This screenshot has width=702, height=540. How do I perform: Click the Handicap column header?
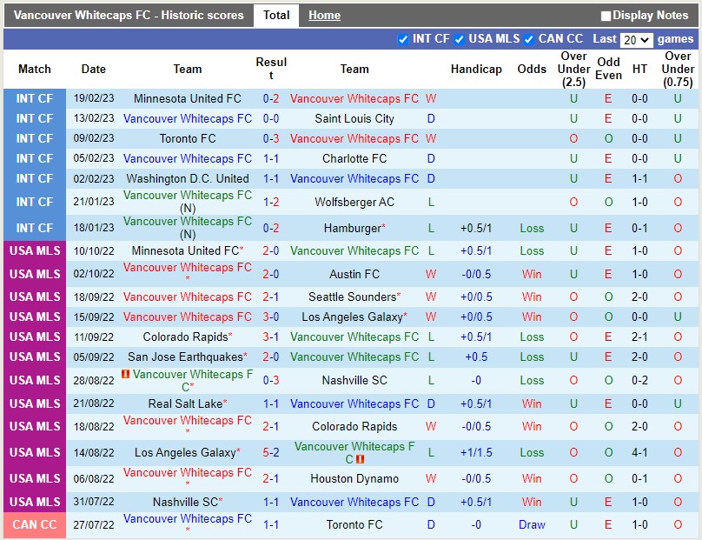pyautogui.click(x=476, y=69)
